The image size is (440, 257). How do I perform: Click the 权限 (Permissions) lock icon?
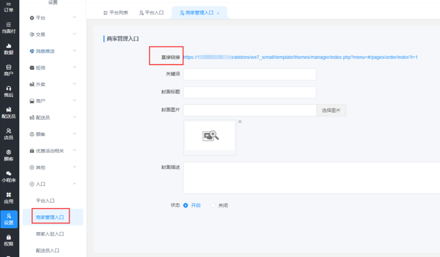pyautogui.click(x=9, y=240)
